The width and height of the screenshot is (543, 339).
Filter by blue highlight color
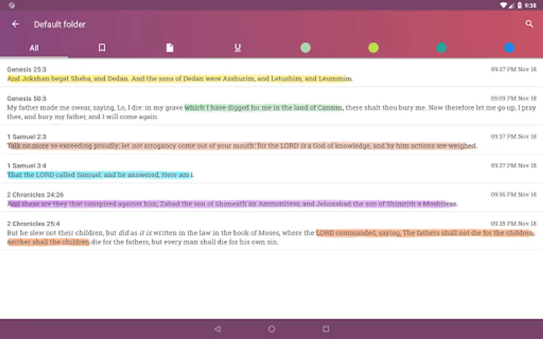509,48
